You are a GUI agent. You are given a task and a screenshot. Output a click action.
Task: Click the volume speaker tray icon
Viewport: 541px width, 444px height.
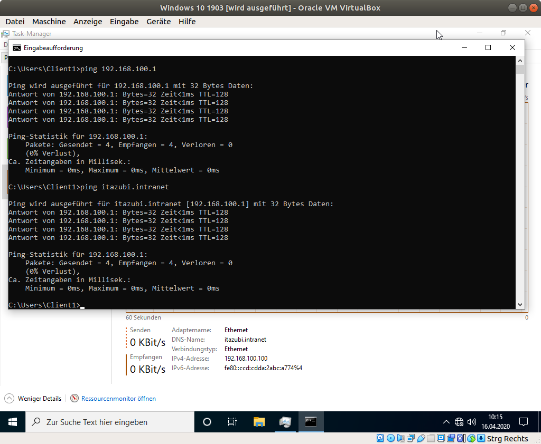[x=472, y=422]
